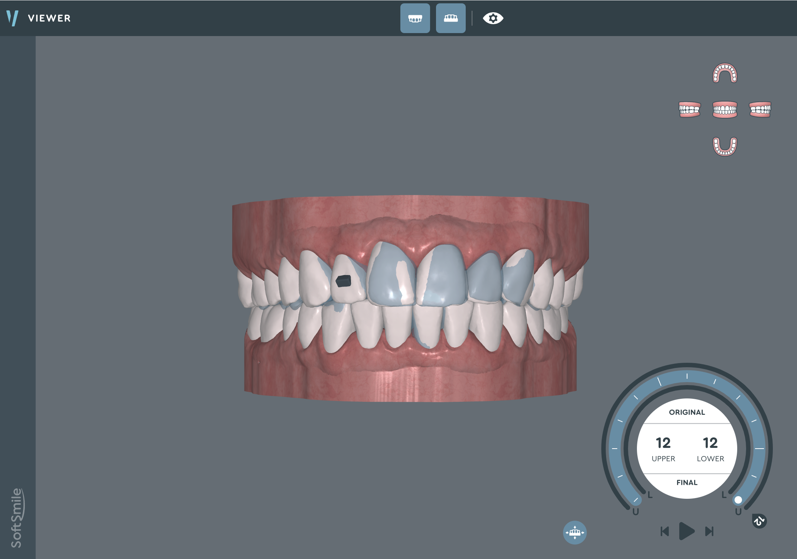The image size is (797, 559).
Task: Switch to lower arch occlusal view
Action: point(725,146)
